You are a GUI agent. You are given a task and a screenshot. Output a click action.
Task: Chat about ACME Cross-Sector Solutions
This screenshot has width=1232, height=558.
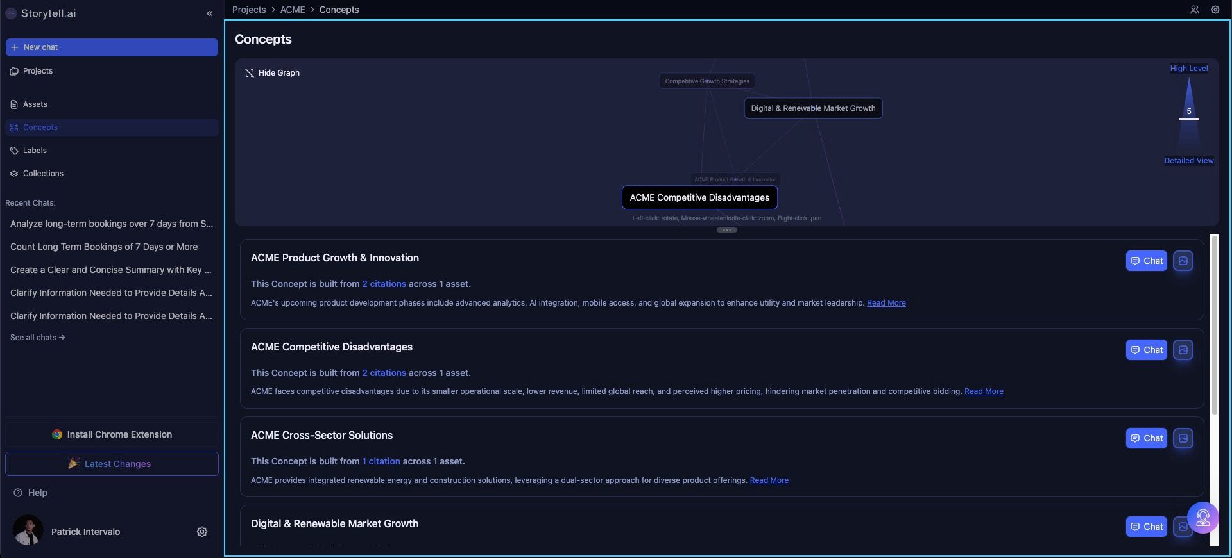click(x=1146, y=438)
